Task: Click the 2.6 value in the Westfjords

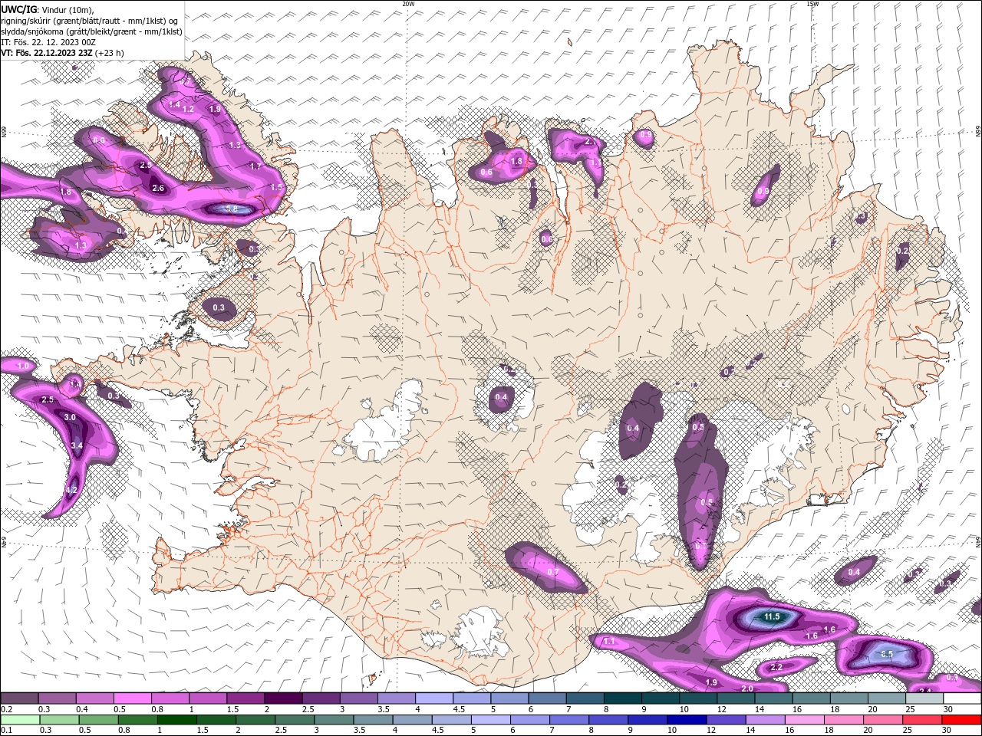Action: (158, 188)
